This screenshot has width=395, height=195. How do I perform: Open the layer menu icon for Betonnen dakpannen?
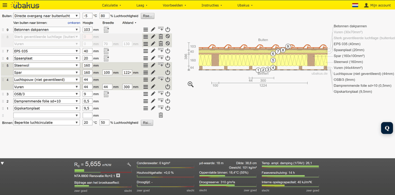point(146,30)
